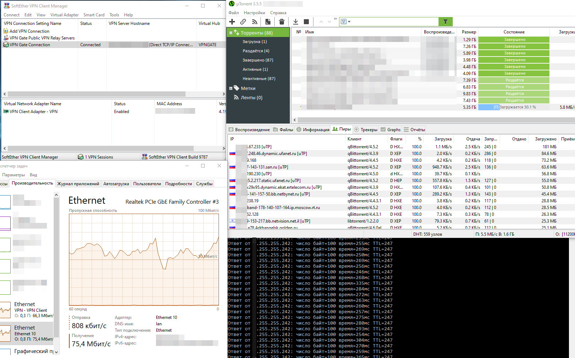Open Параметры menu in Task Manager

tap(14, 175)
